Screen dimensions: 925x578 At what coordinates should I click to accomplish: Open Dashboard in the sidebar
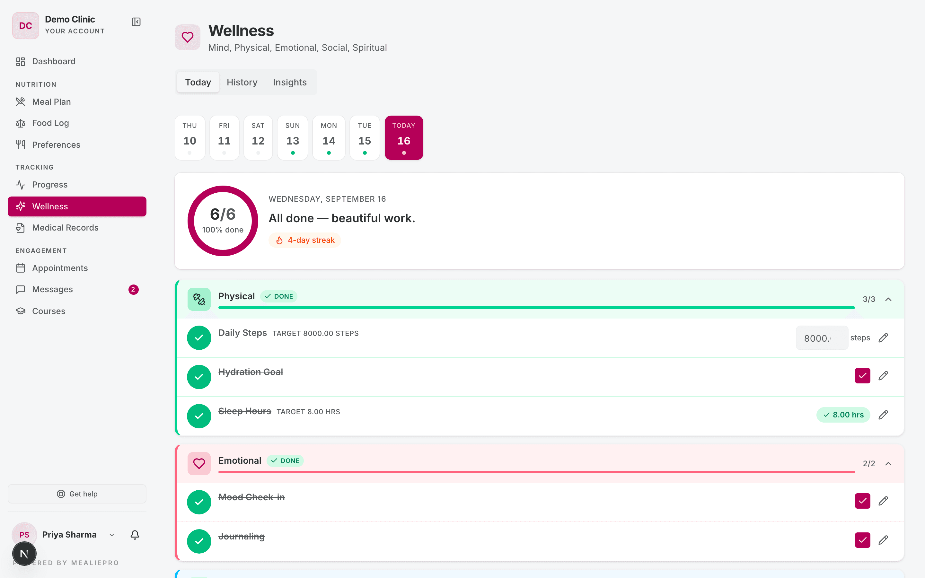77,61
